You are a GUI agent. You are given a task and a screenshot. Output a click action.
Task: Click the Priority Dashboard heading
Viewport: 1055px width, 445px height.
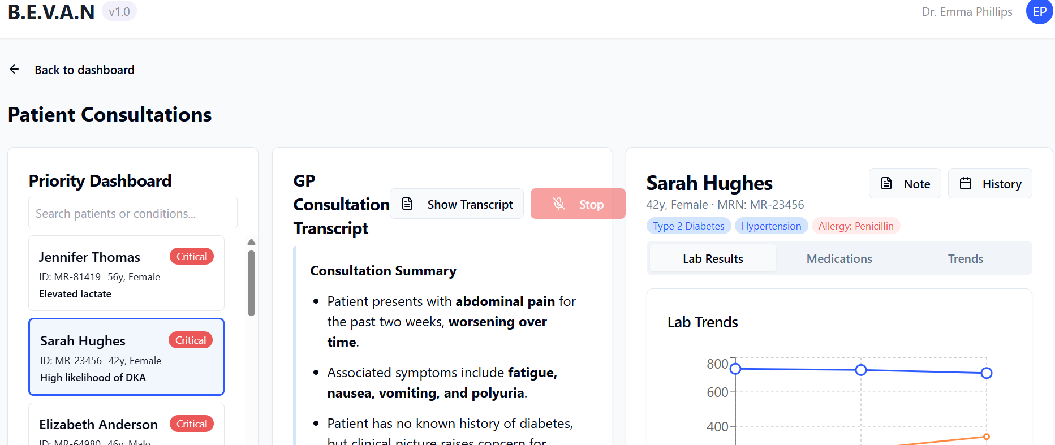click(100, 181)
